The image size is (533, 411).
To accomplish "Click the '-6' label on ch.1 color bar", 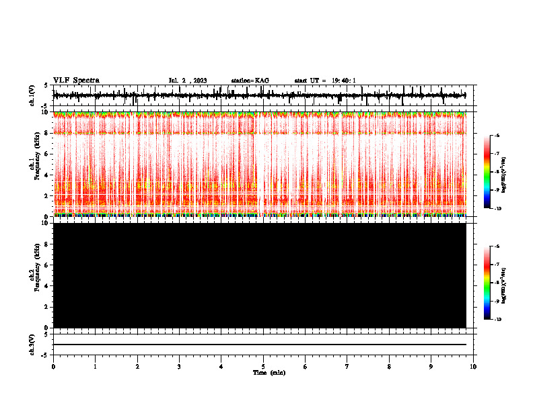I will pyautogui.click(x=497, y=135).
